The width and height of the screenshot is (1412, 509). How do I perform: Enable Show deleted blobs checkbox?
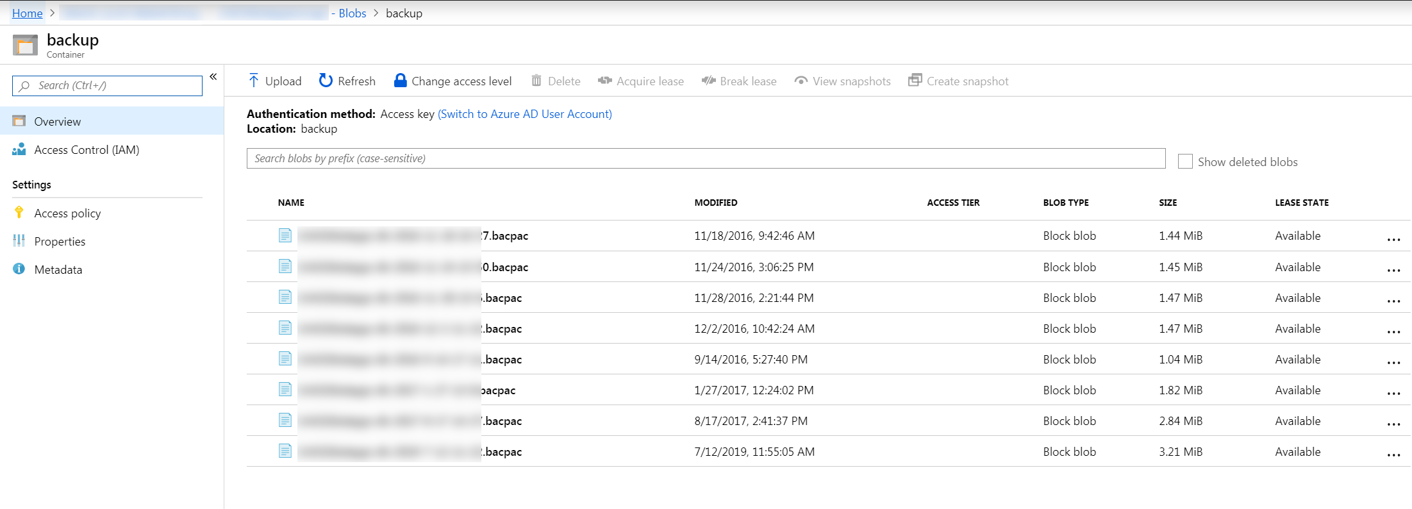tap(1185, 162)
